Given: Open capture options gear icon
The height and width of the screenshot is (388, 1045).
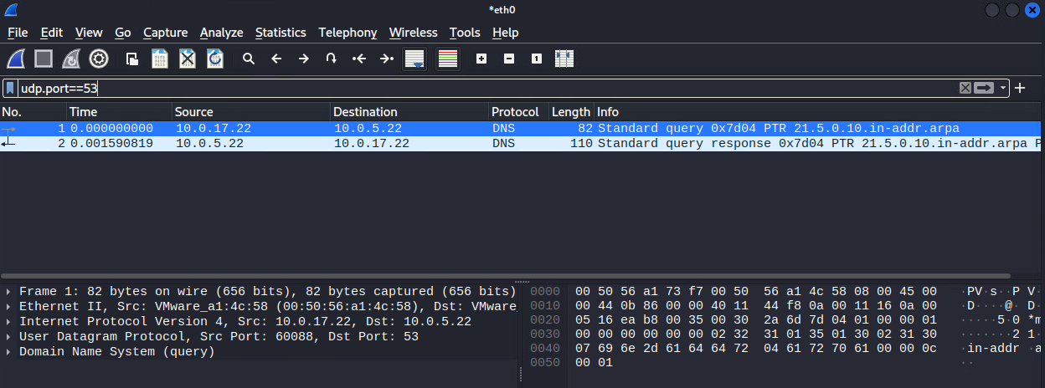Looking at the screenshot, I should click(99, 59).
